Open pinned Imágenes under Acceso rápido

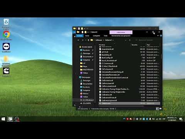pos(86,60)
